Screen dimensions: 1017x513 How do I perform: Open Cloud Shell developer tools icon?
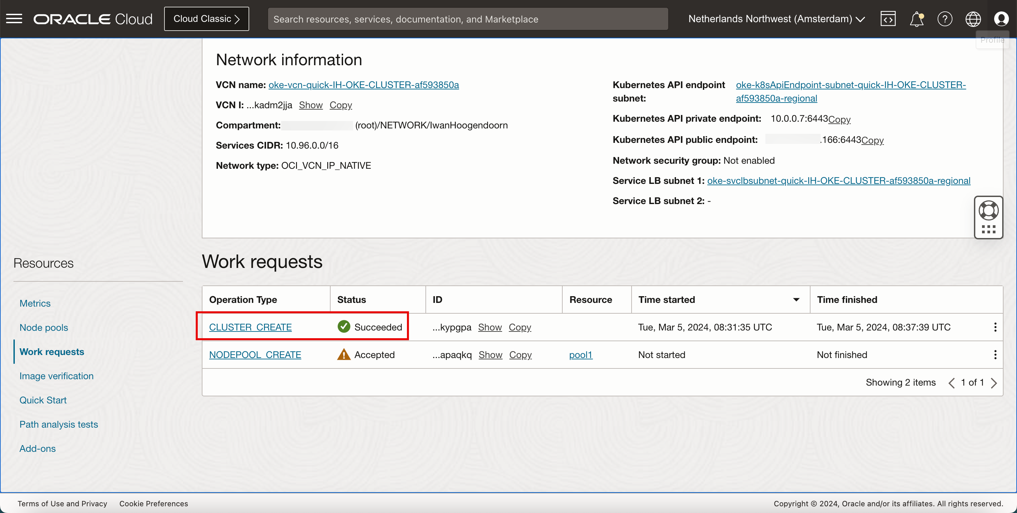pyautogui.click(x=888, y=18)
